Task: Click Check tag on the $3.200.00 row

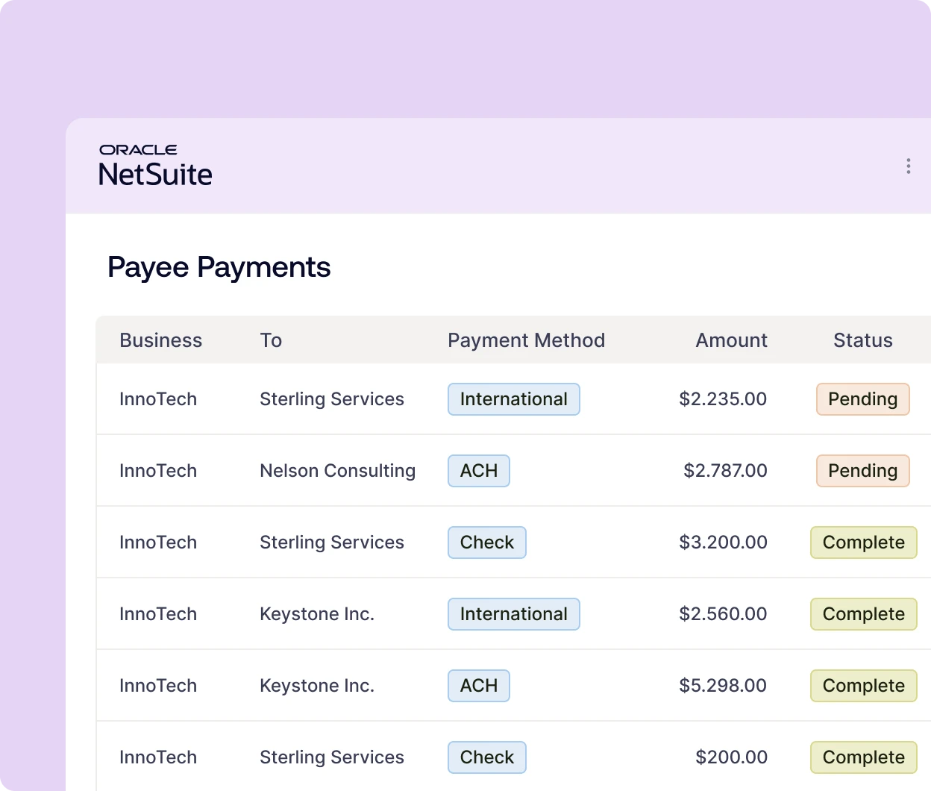Action: (x=486, y=543)
